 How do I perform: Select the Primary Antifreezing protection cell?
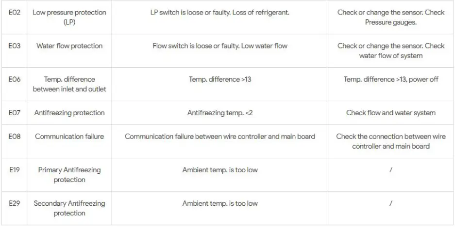[x=69, y=175]
